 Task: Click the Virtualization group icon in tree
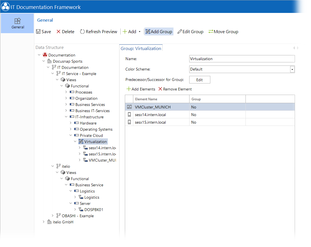(x=81, y=142)
